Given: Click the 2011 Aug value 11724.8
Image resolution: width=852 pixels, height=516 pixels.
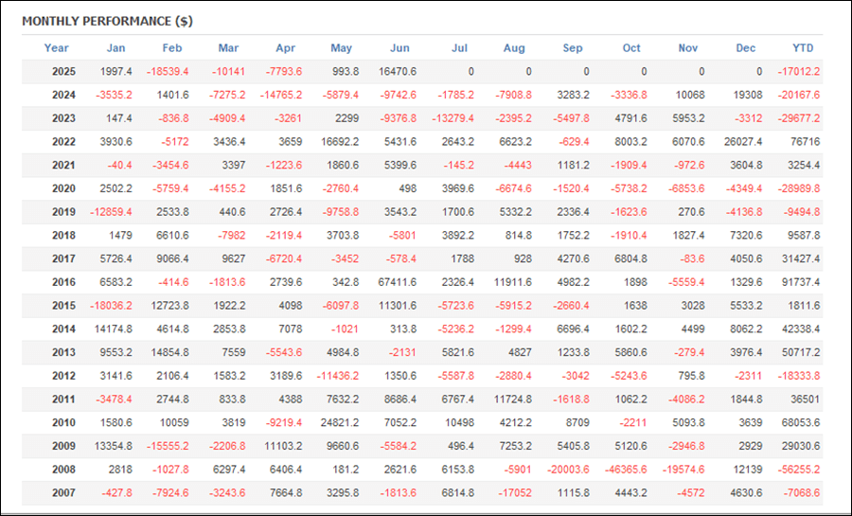Looking at the screenshot, I should pyautogui.click(x=513, y=399).
